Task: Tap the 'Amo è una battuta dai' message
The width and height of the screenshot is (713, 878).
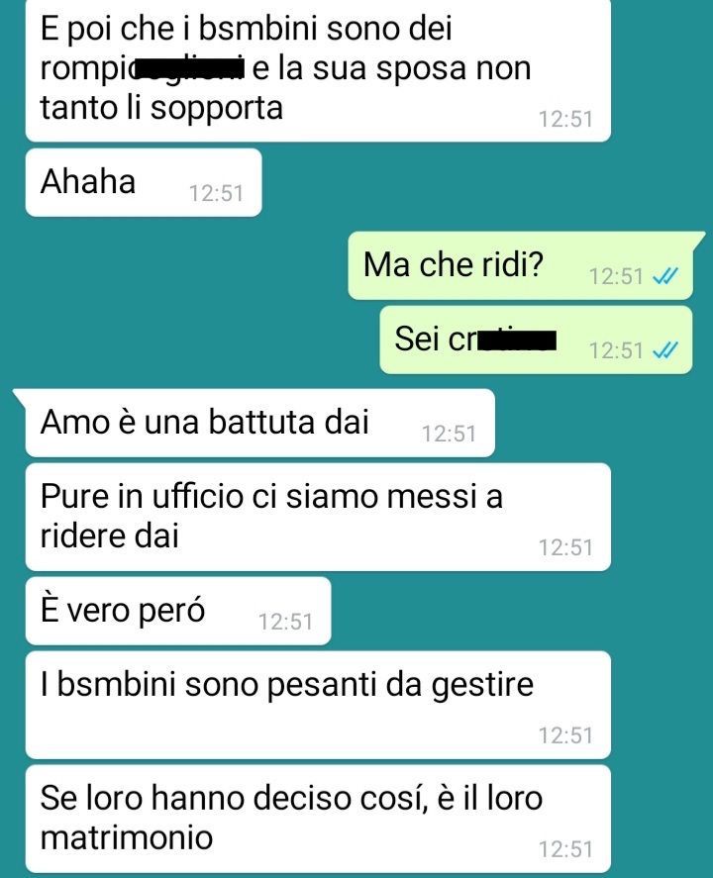Action: tap(260, 423)
